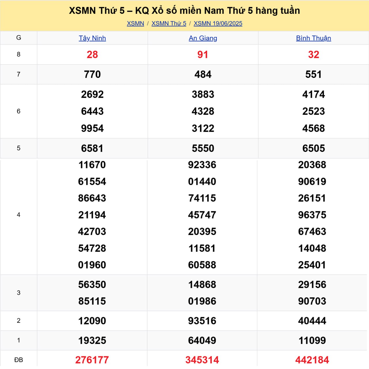Click Bình Thuận number 20368
This screenshot has width=369, height=369.
312,165
